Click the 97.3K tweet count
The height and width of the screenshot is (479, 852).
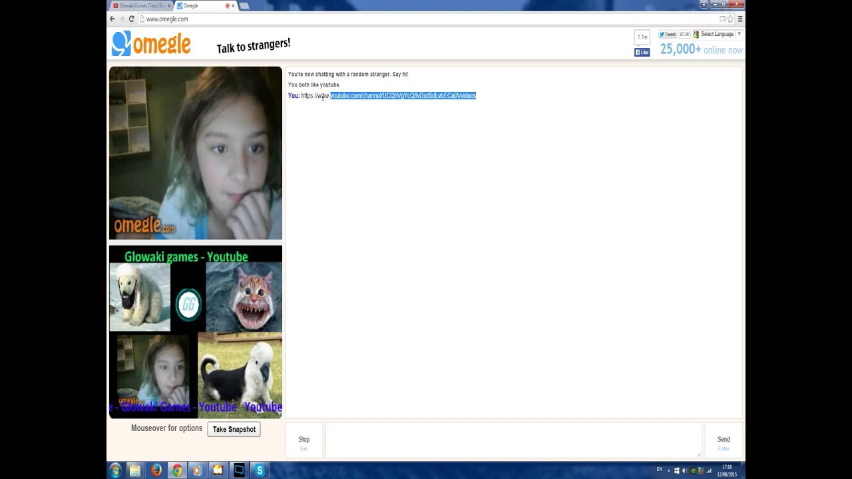pos(684,34)
